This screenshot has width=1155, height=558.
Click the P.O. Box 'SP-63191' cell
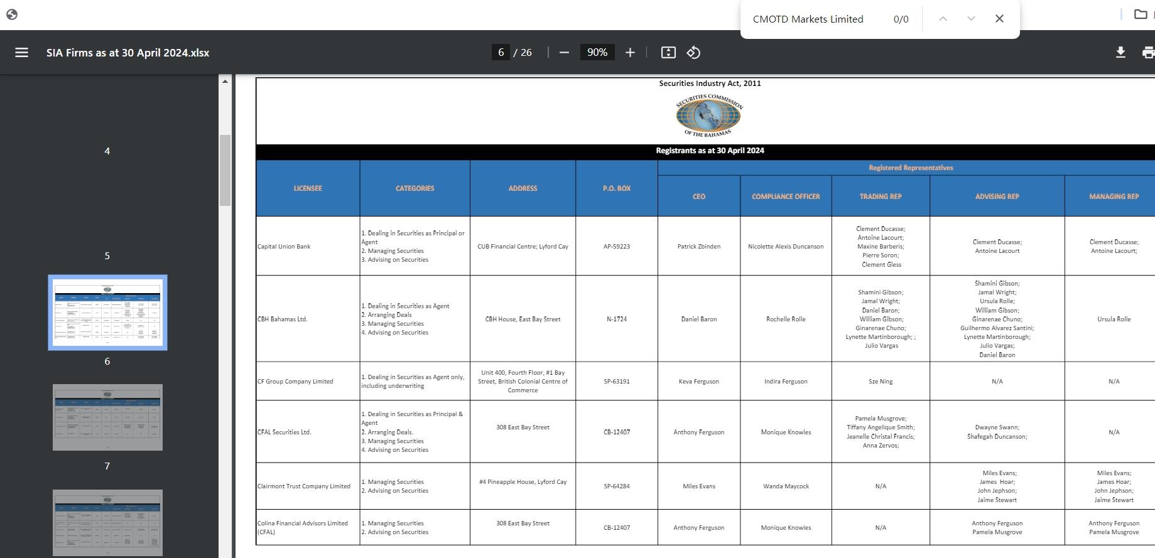tap(617, 382)
